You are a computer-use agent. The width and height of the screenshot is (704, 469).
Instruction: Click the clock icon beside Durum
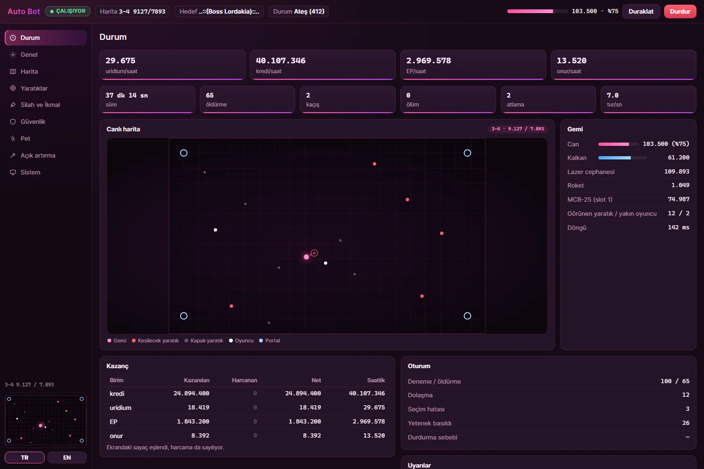click(13, 38)
